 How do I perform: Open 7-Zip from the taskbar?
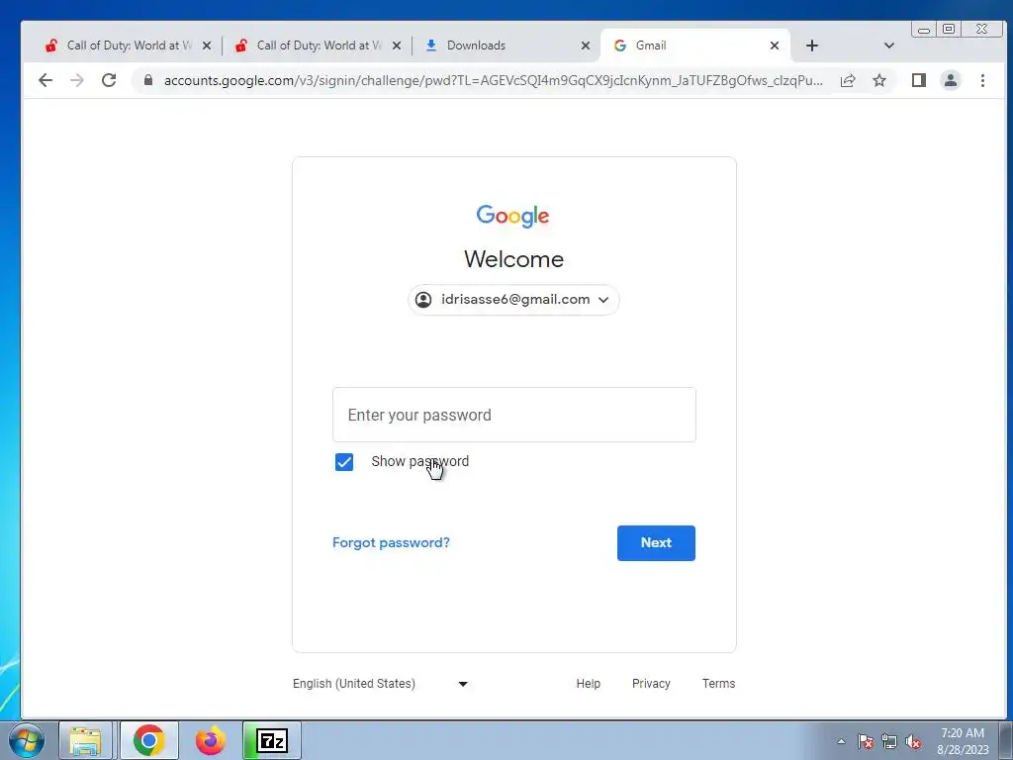coord(272,740)
